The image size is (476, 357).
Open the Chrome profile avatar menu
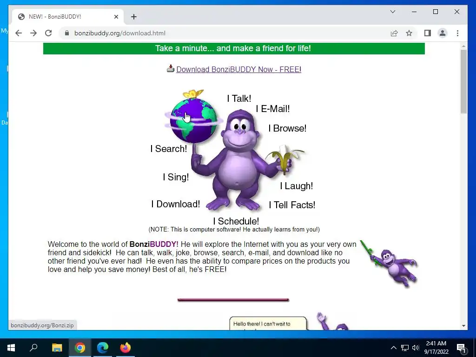pyautogui.click(x=443, y=33)
